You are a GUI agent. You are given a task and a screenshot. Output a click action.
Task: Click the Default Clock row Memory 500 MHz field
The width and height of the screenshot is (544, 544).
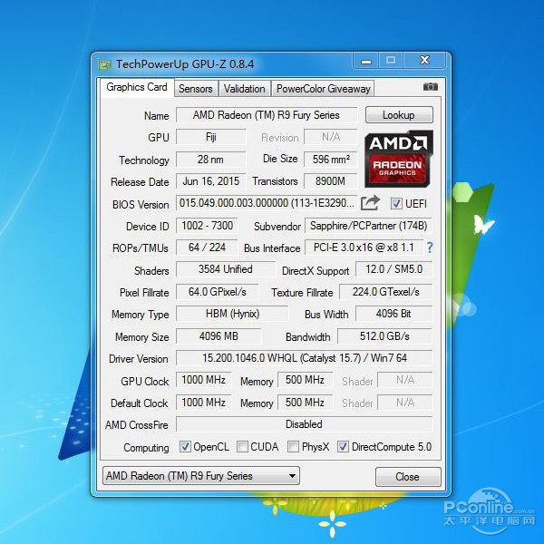(305, 403)
